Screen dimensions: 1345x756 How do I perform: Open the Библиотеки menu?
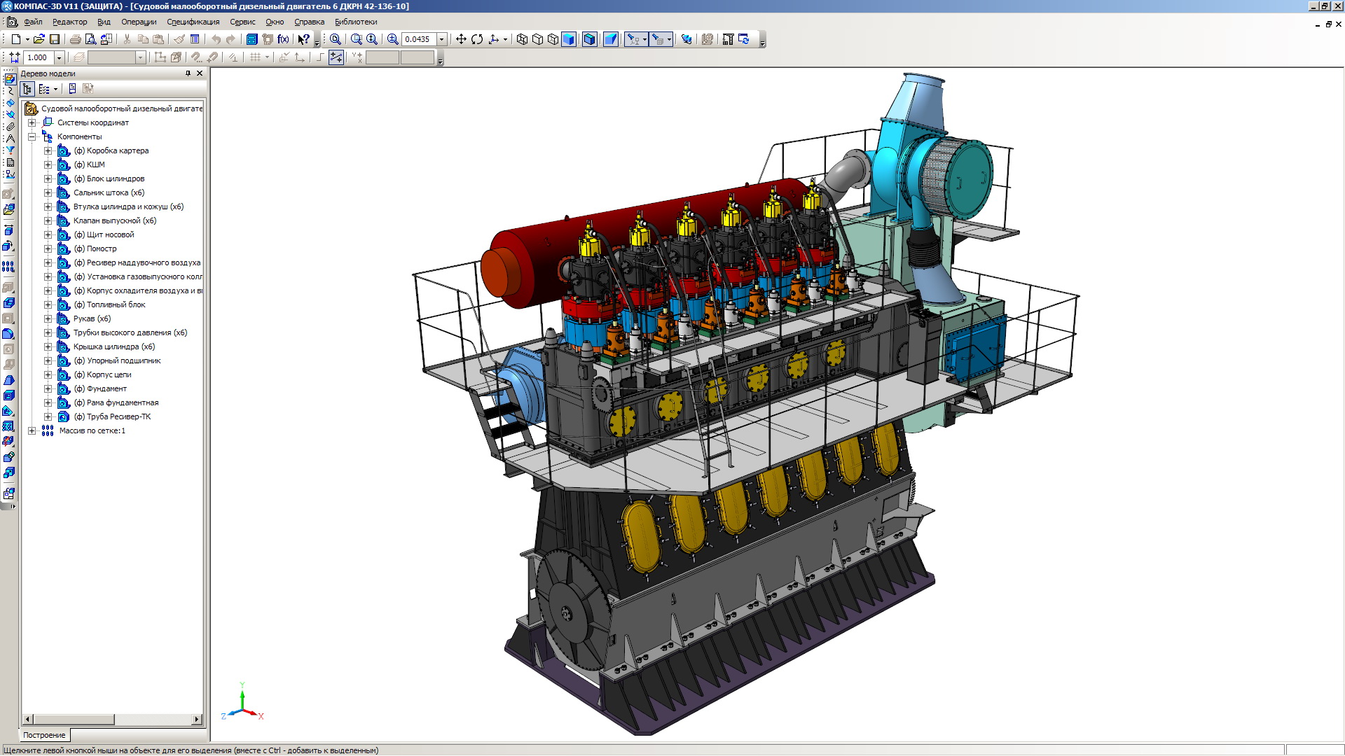click(356, 22)
